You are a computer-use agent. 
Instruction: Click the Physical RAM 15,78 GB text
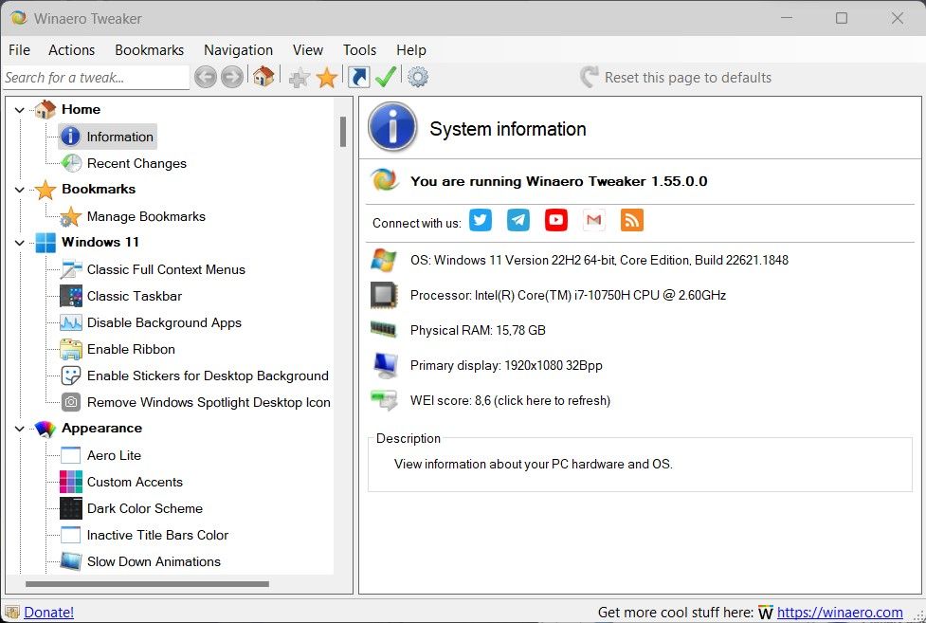click(478, 330)
